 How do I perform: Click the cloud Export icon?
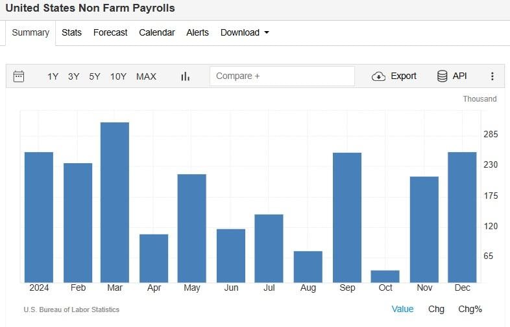(378, 76)
